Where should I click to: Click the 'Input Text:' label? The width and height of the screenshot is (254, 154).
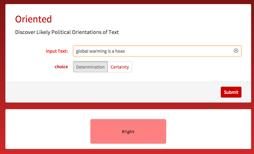pos(57,51)
